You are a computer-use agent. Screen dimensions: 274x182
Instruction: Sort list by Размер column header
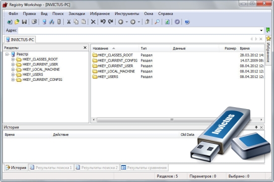(229, 49)
